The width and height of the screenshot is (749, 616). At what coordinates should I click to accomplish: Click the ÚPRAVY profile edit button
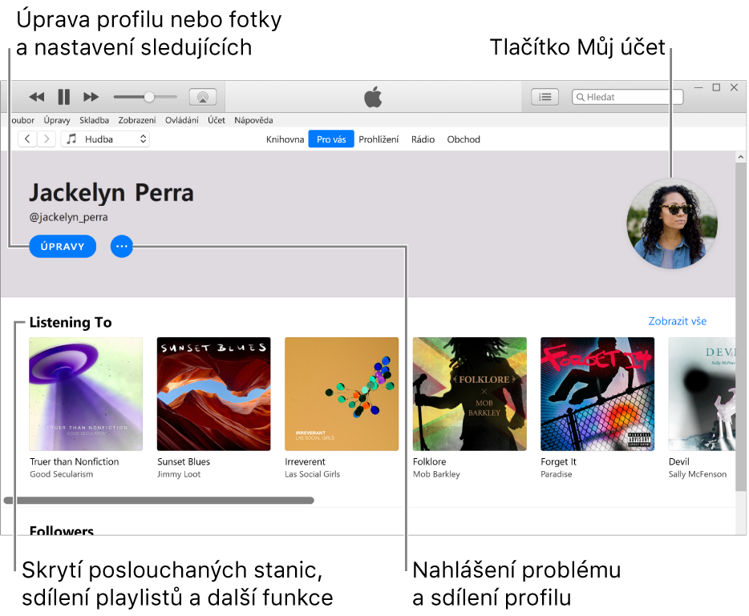pyautogui.click(x=63, y=246)
